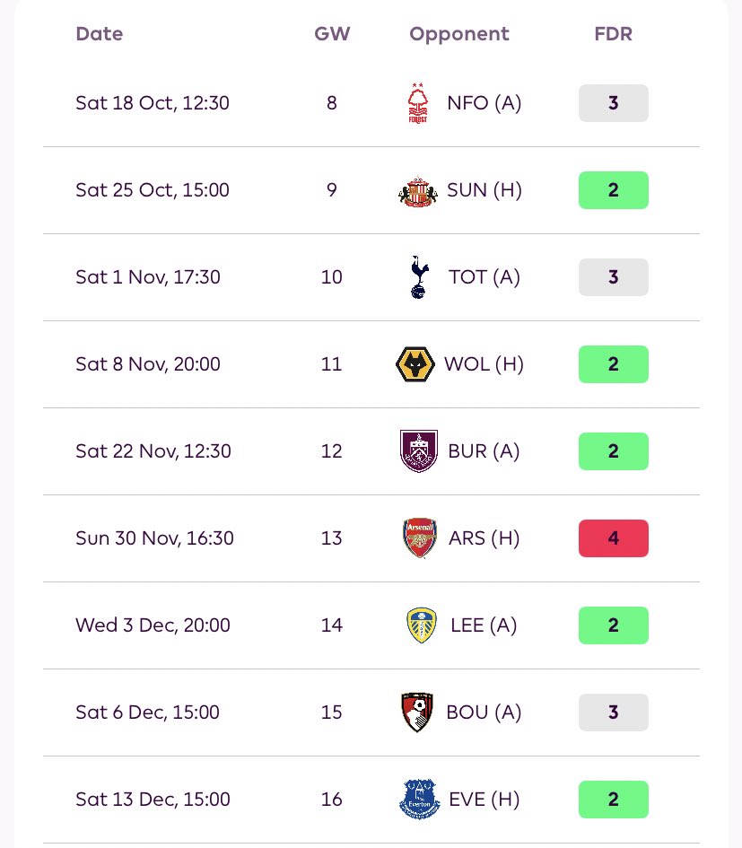This screenshot has width=742, height=848.
Task: Click the FDR column header
Action: [x=613, y=34]
